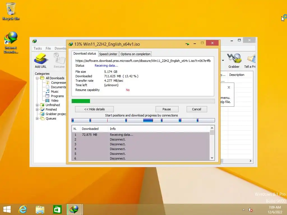The width and height of the screenshot is (287, 215).
Task: Click the Resume toolbar icon
Action: [x=59, y=60]
